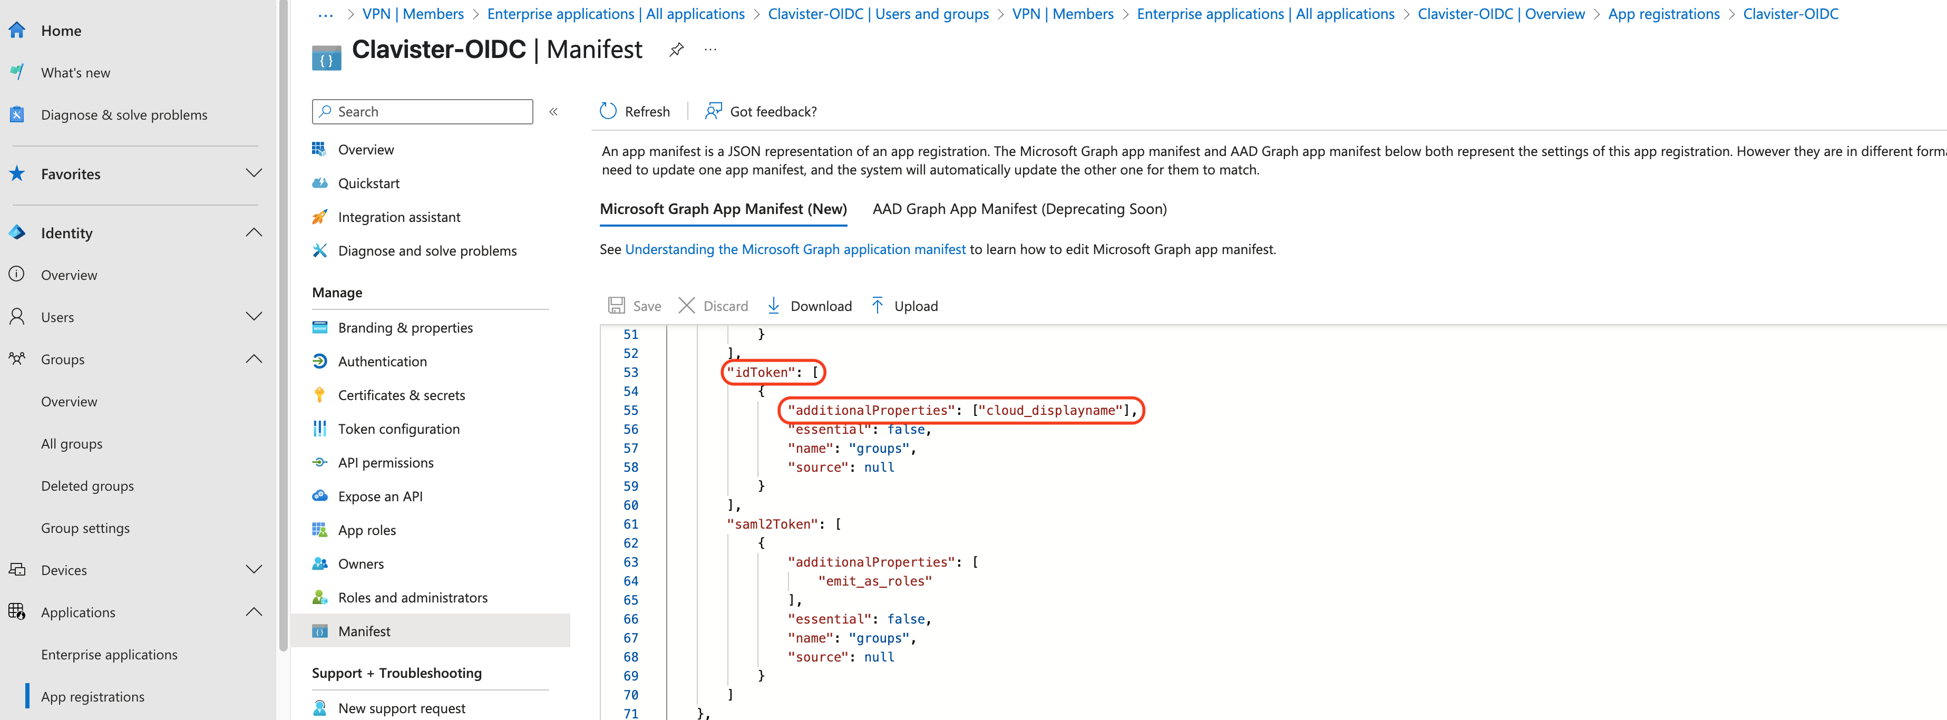Open Manifest in the resource menu
The width and height of the screenshot is (1947, 720).
tap(430, 631)
